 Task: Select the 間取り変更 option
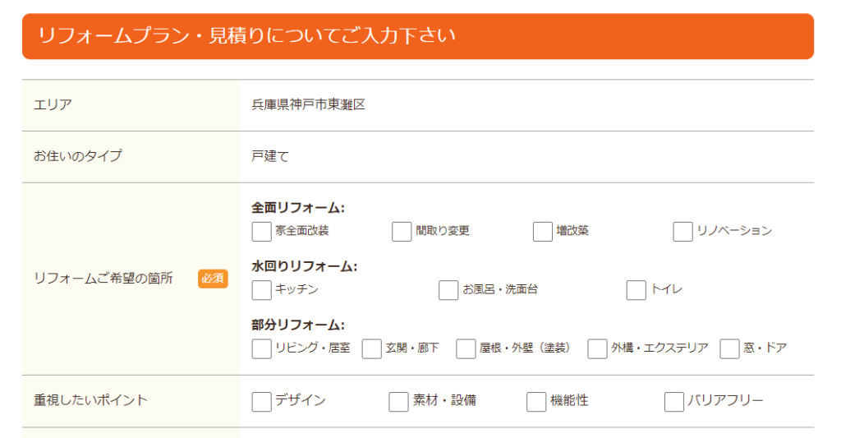[x=401, y=232]
